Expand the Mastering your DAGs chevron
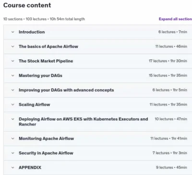192x175 pixels. tap(13, 76)
